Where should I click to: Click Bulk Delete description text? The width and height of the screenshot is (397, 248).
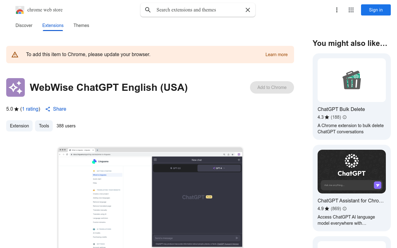[350, 129]
